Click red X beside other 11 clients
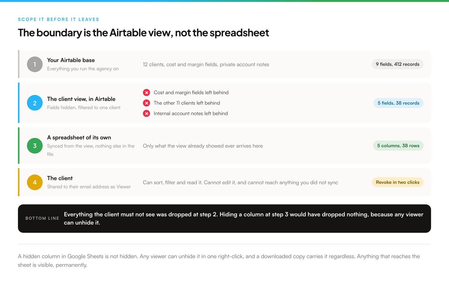Image resolution: width=449 pixels, height=287 pixels. point(147,103)
